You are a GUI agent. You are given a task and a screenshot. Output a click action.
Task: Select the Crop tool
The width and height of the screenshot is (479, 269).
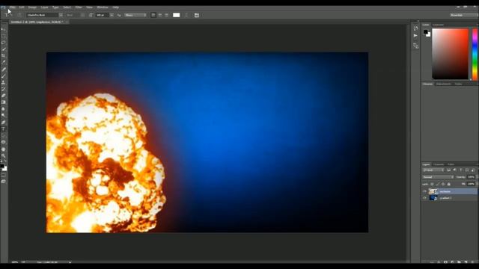coord(4,56)
